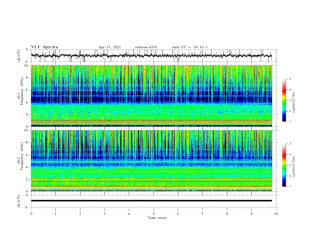Viewport: 311px width, 240px height.
Task: Click the ch.2 spectrogram panel
Action: [x=152, y=161]
